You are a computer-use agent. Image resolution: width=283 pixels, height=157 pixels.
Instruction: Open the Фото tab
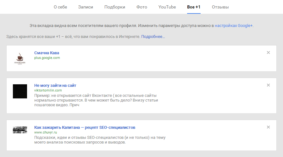pos(142,7)
